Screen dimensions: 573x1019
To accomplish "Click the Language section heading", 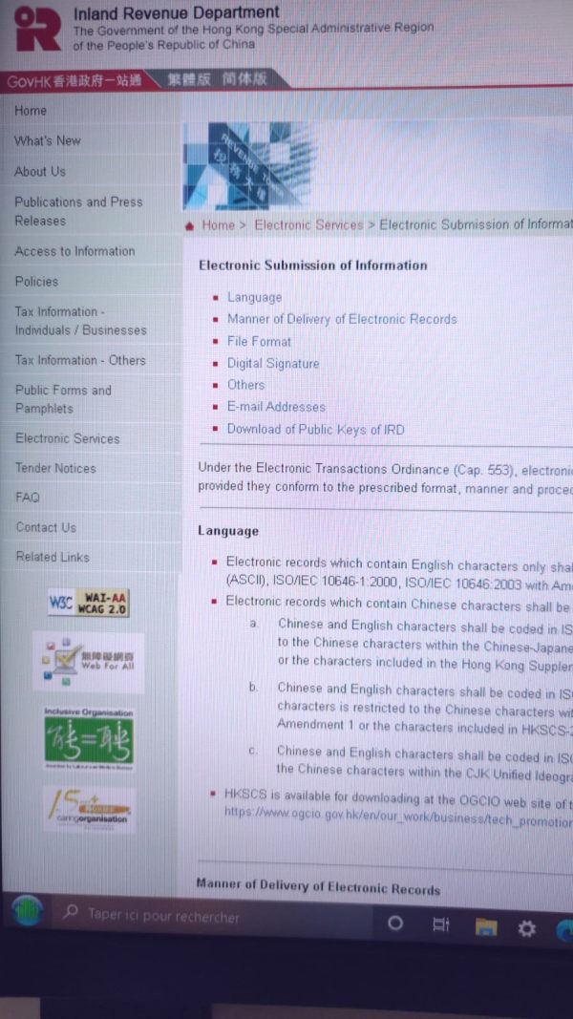I will point(228,531).
